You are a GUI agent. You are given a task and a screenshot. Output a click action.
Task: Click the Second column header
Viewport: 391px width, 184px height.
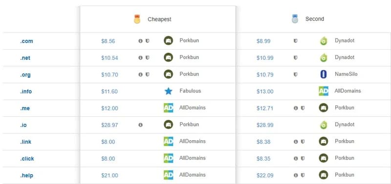315,19
